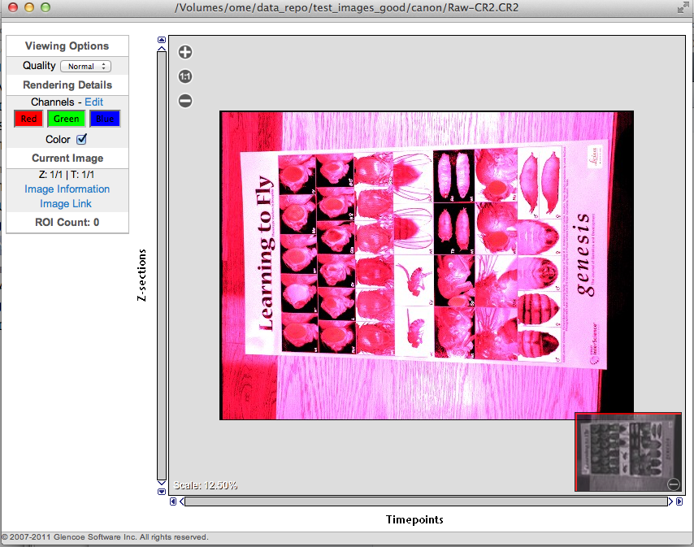694x547 pixels.
Task: Click the Rendering Details header
Action: coord(67,85)
